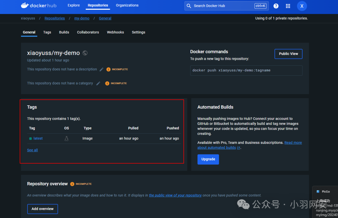Open the help question mark icon
Image resolution: width=338 pixels, height=218 pixels.
(x=276, y=6)
